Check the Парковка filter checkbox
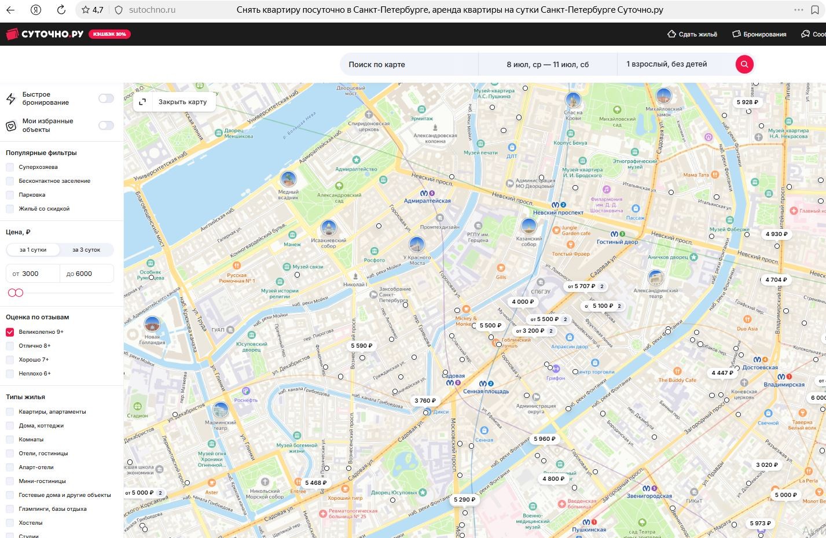The image size is (826, 538). 10,195
